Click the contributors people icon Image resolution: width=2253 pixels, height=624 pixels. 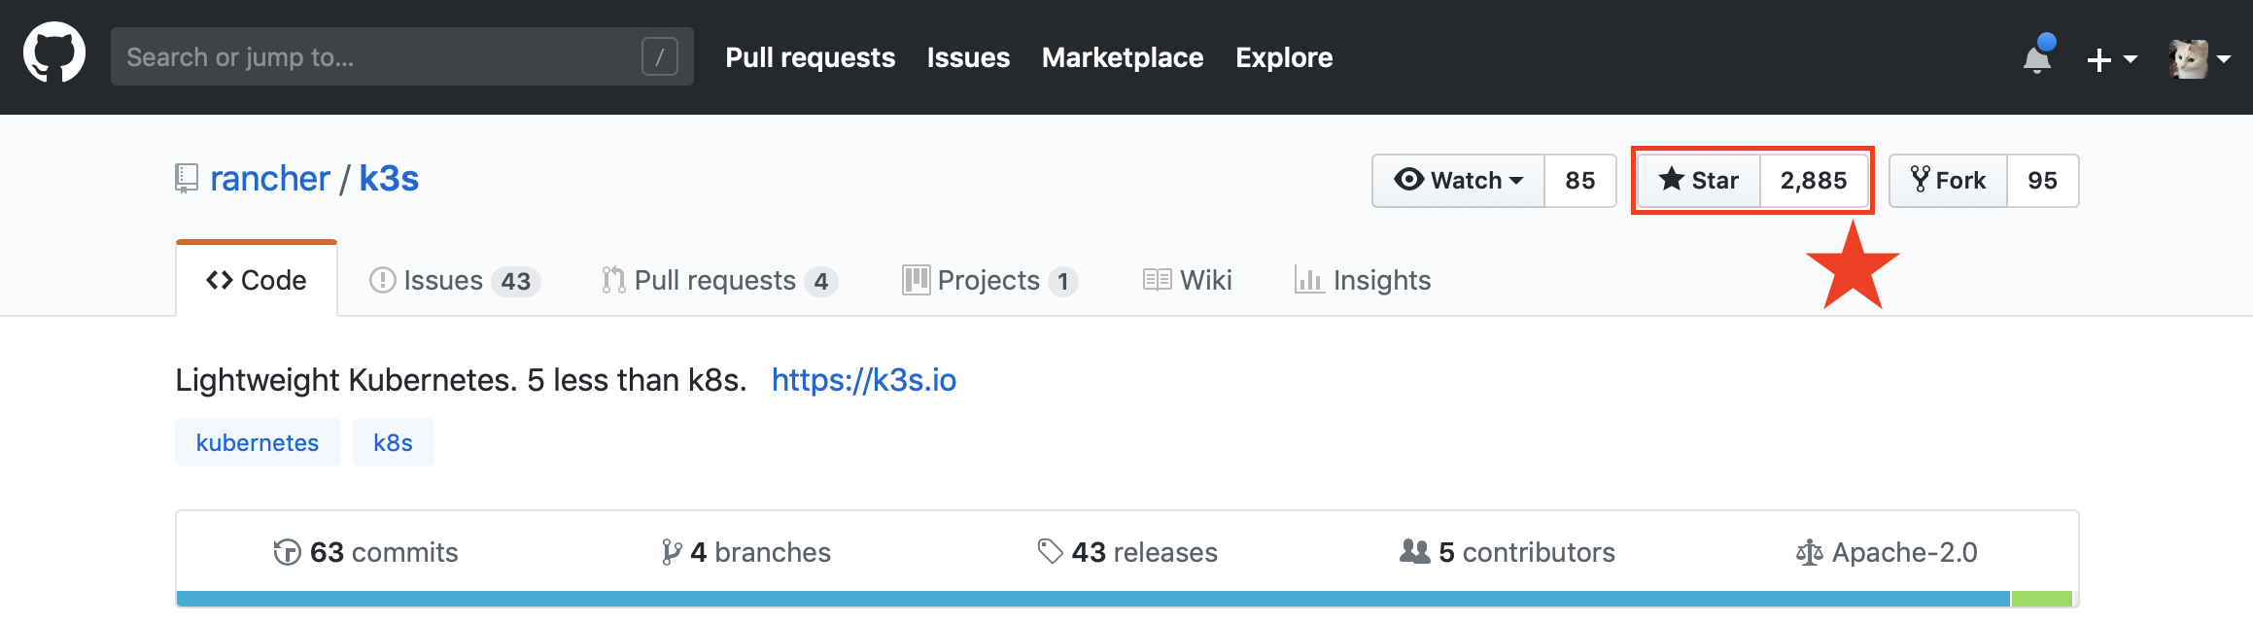tap(1415, 551)
